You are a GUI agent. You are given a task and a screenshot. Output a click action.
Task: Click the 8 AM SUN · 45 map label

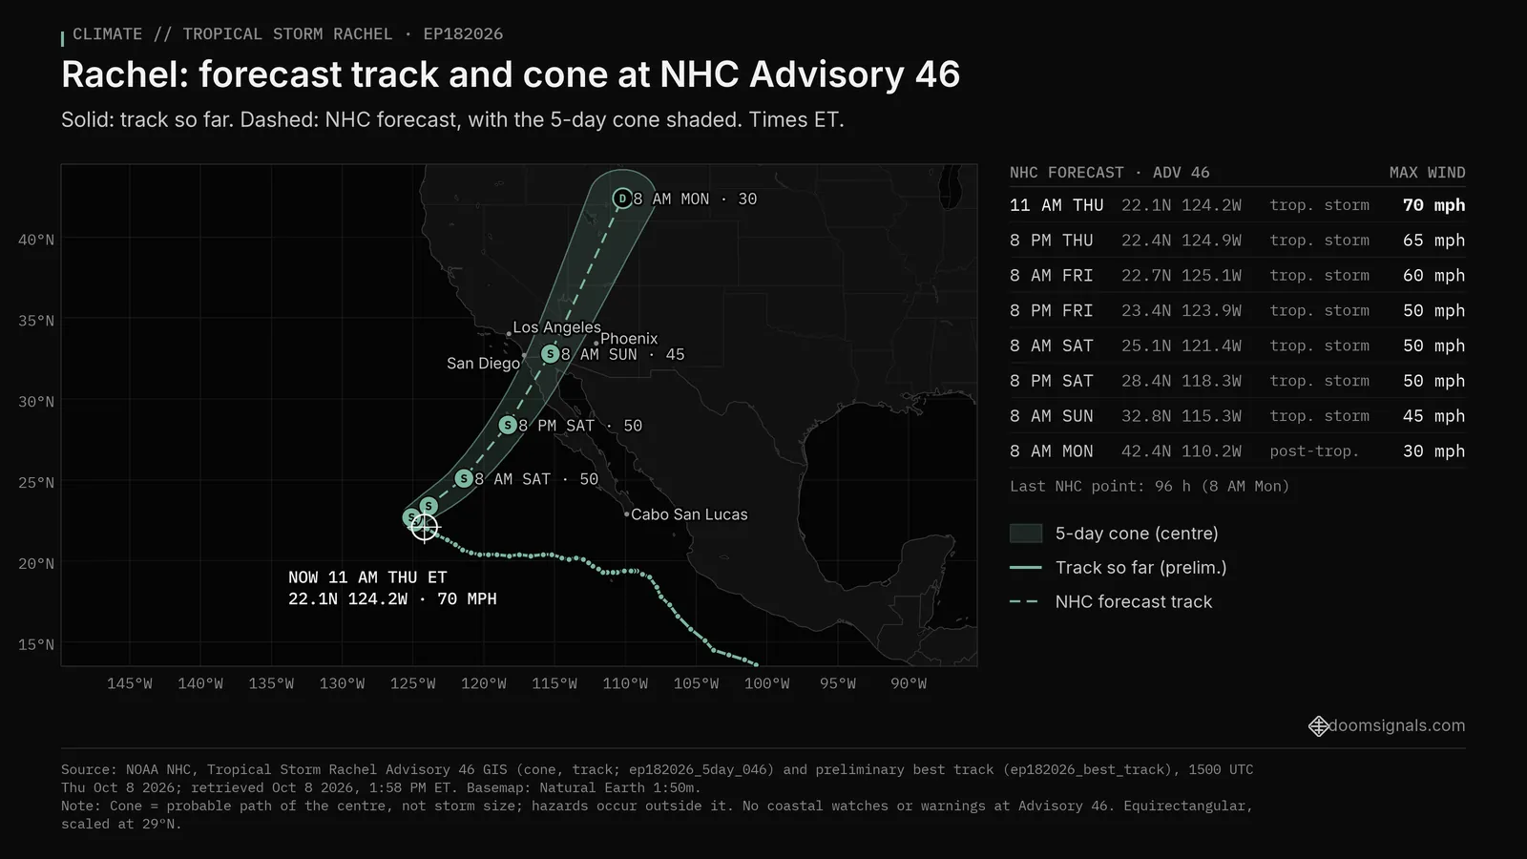pyautogui.click(x=622, y=355)
